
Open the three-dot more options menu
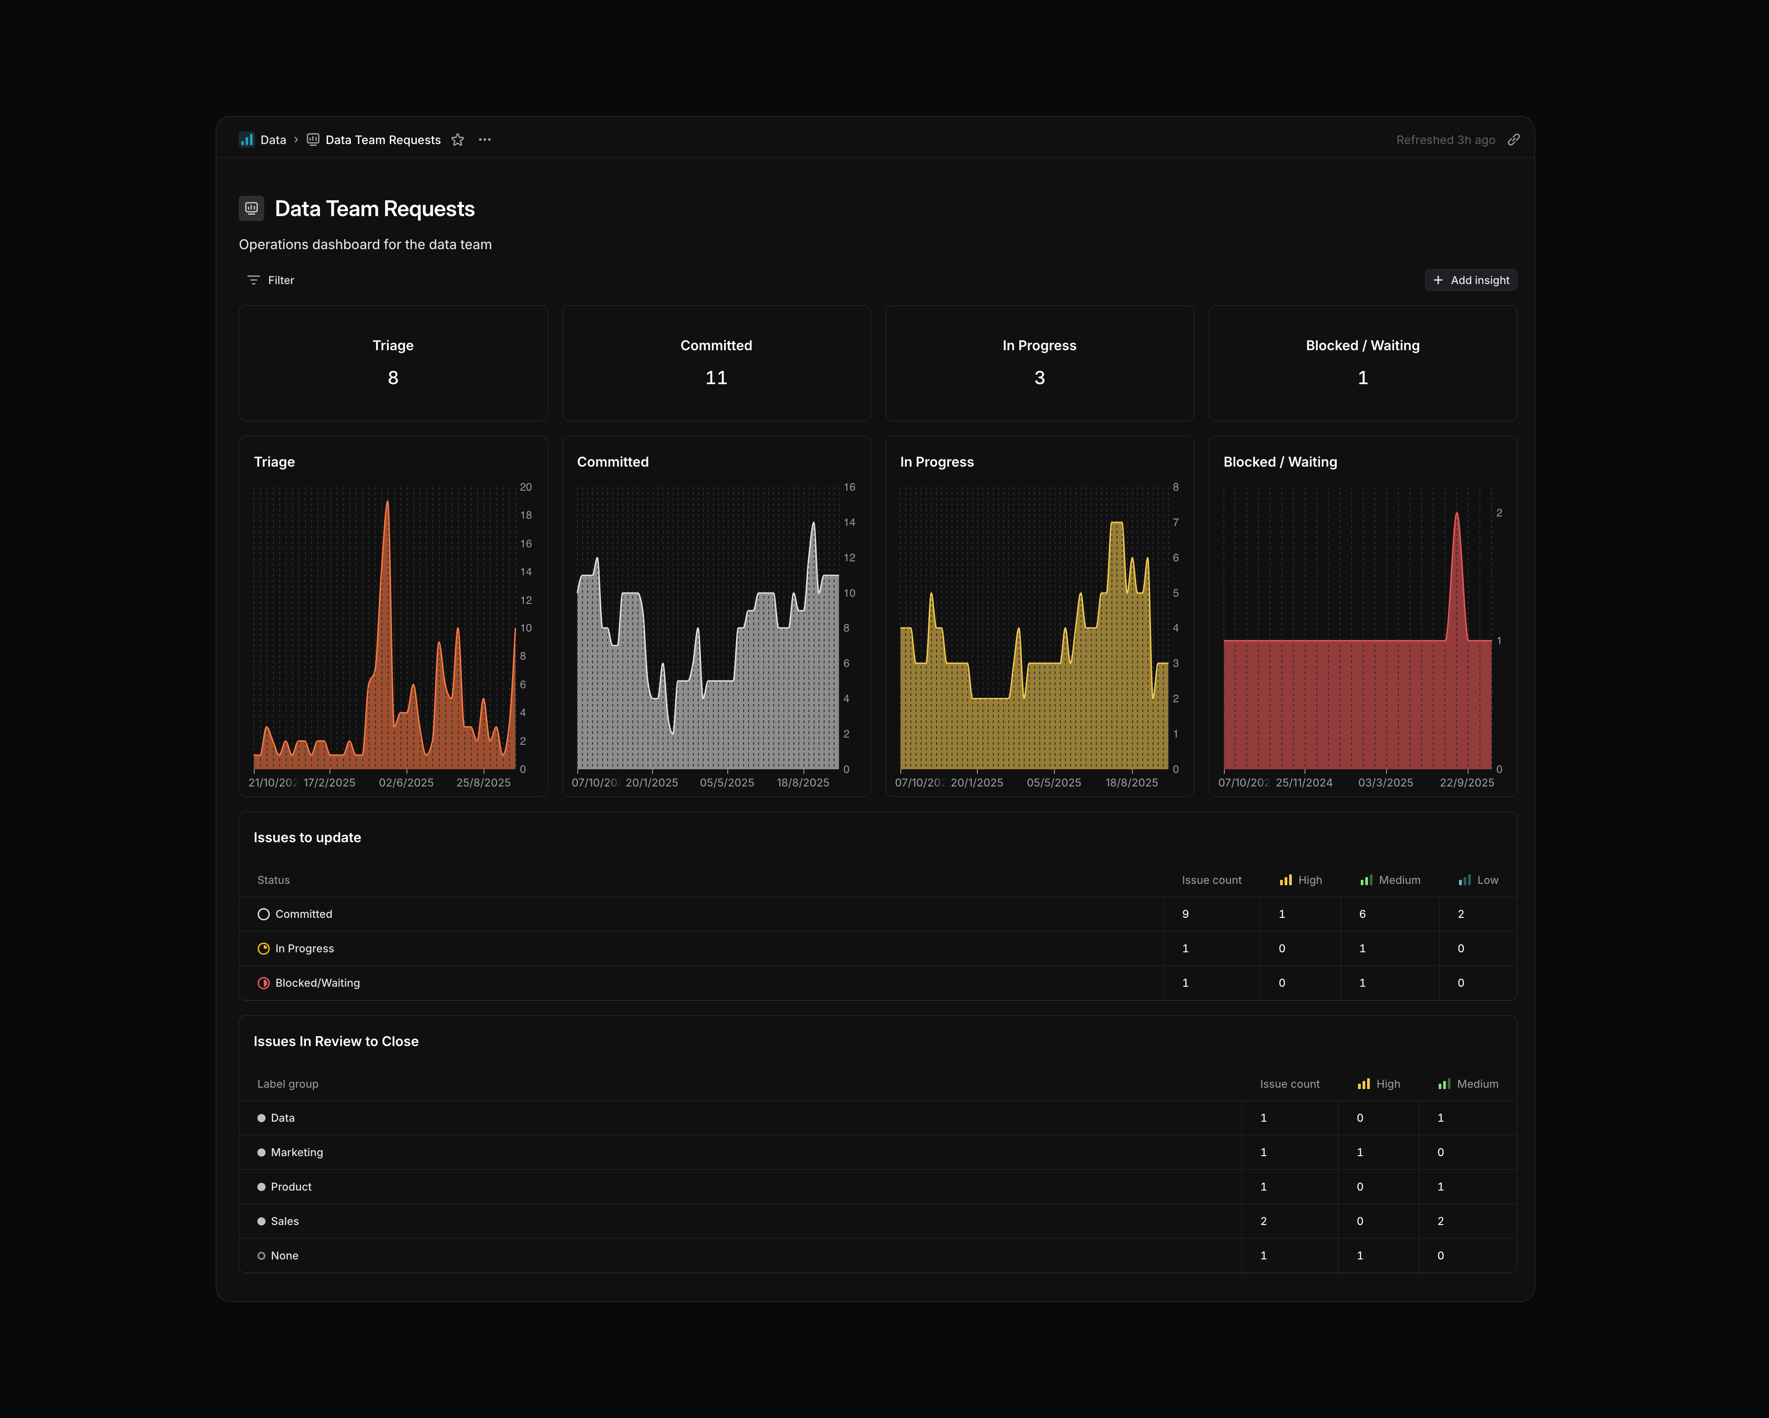[x=485, y=140]
